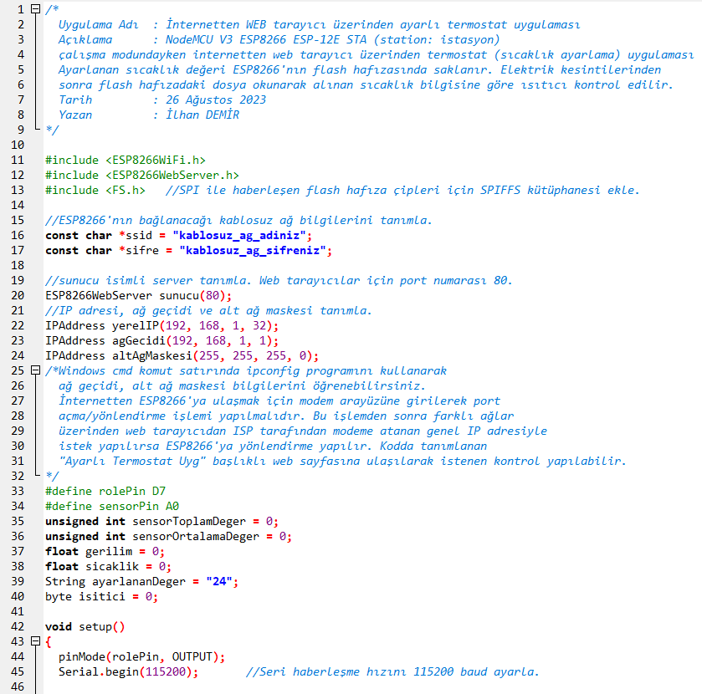Click line number 11 in the margin
Image resolution: width=702 pixels, height=694 pixels.
(x=17, y=160)
